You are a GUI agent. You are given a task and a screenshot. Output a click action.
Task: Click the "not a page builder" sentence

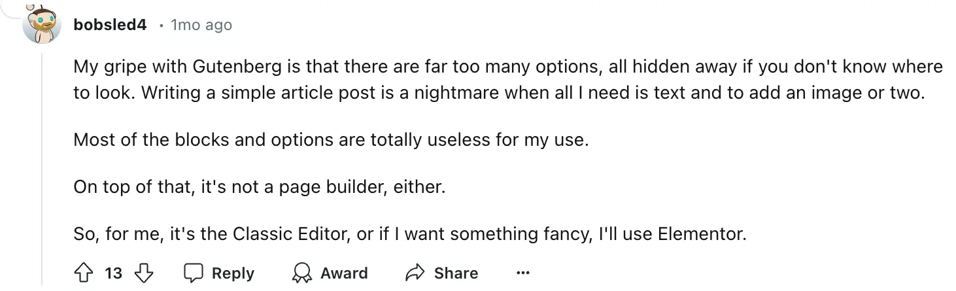pyautogui.click(x=259, y=186)
